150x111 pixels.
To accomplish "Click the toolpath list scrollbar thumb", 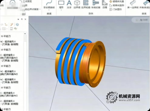I will click(25, 38).
